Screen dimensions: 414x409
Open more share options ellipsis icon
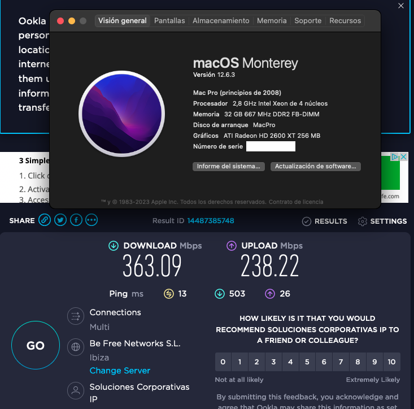click(x=91, y=220)
